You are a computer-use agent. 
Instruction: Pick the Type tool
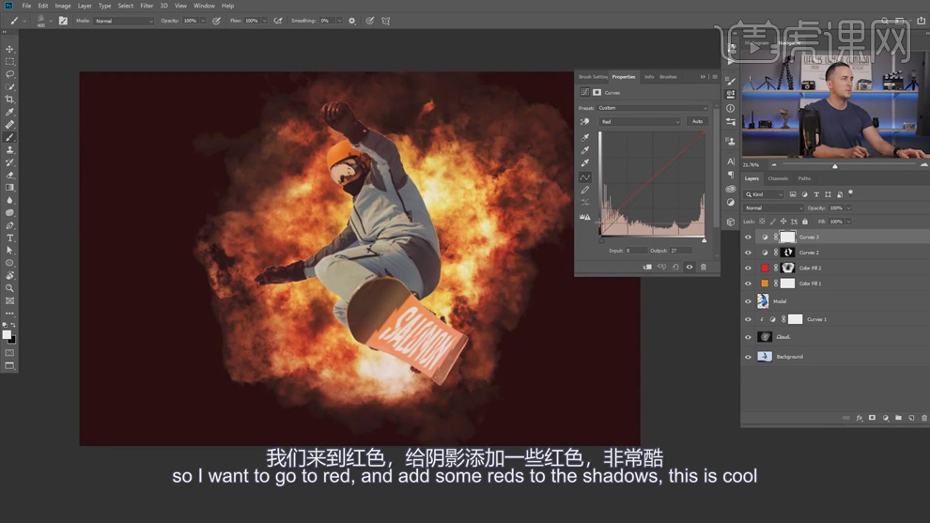point(10,238)
